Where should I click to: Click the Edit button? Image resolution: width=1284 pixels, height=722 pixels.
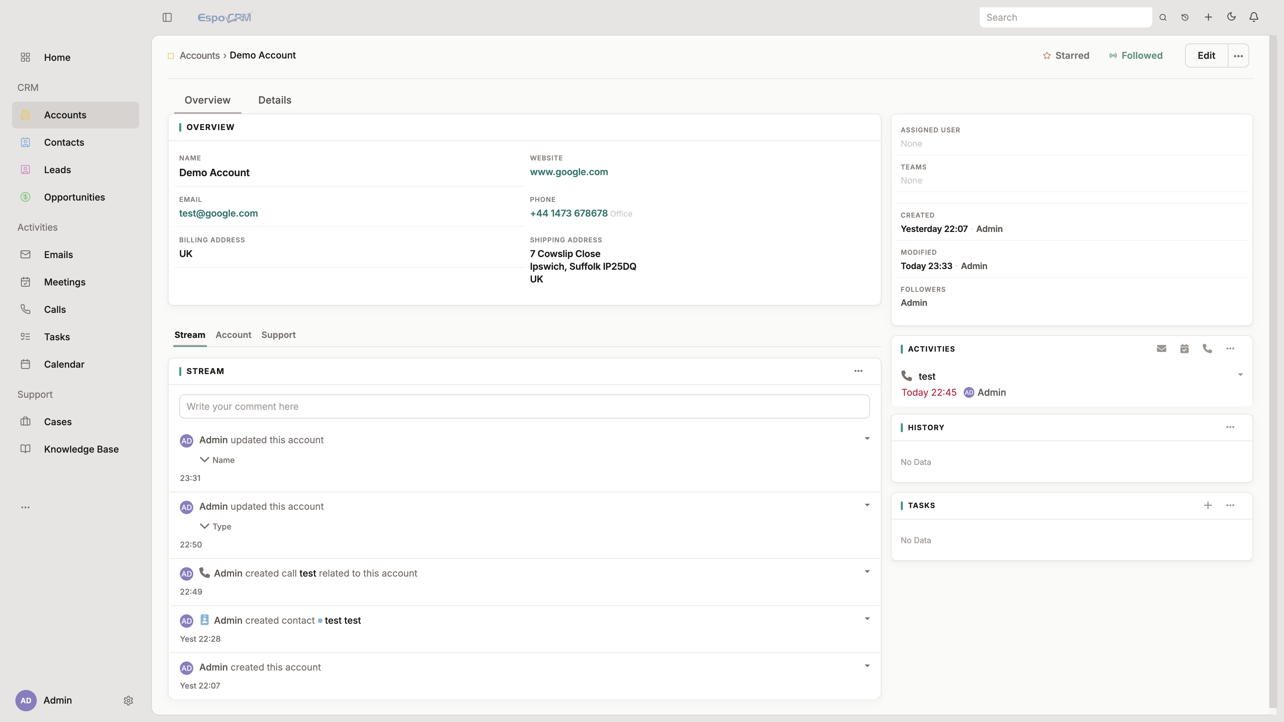(1206, 56)
